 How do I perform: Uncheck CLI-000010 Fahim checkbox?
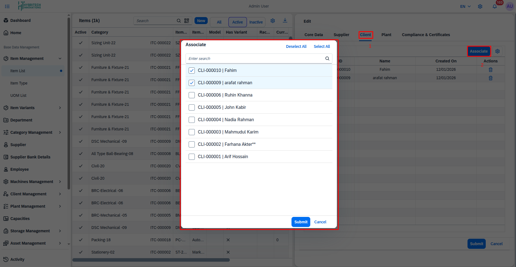(192, 71)
